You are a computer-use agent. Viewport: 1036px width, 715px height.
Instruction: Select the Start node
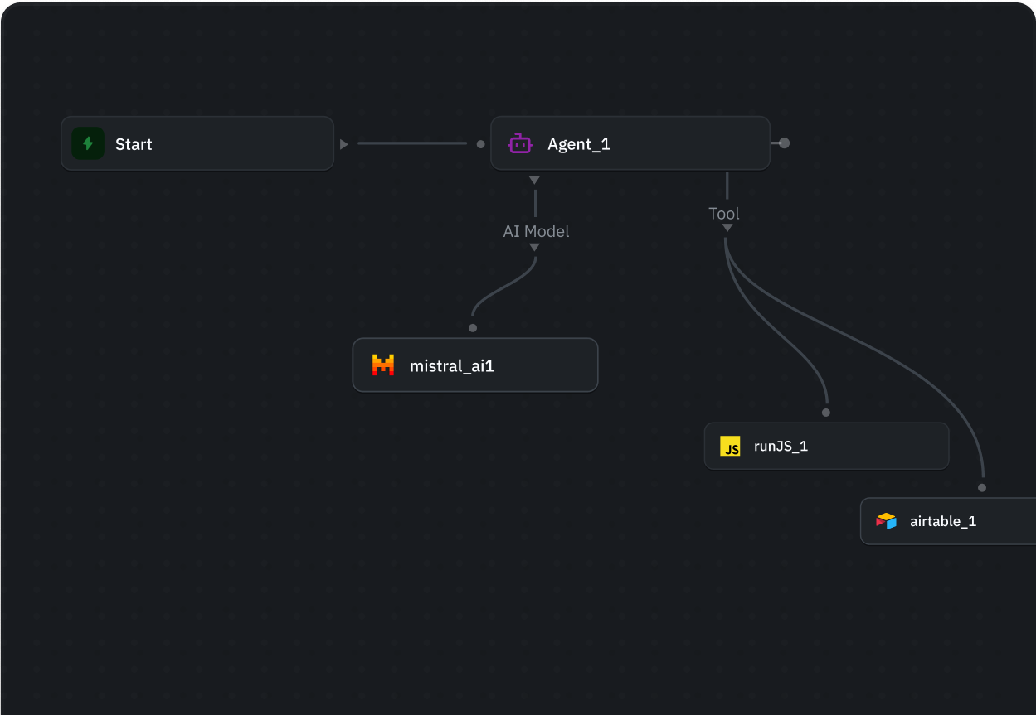197,143
